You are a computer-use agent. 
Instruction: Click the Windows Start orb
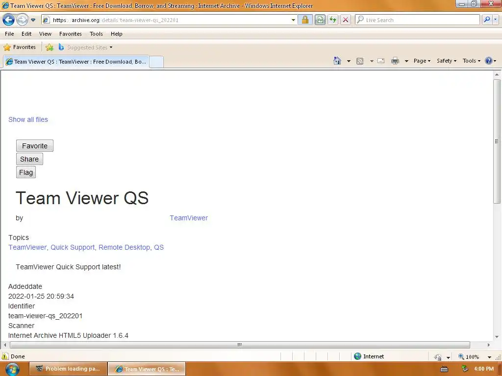pos(12,369)
